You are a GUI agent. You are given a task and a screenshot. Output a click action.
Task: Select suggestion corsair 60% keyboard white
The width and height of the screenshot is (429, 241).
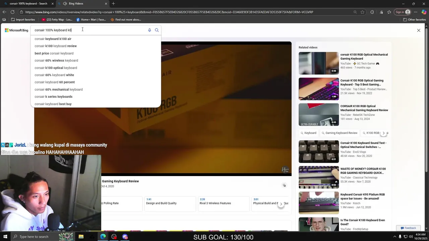tap(96, 75)
